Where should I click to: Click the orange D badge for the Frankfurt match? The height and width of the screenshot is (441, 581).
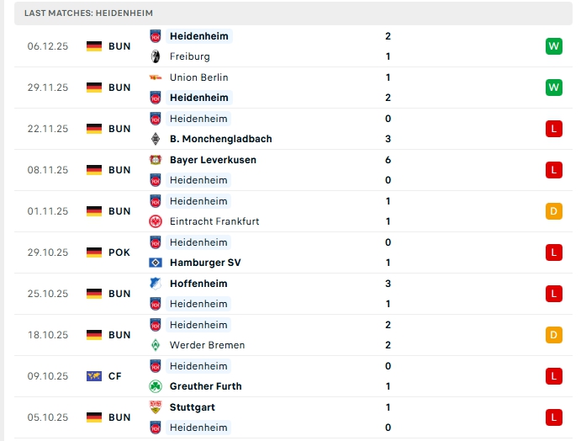coord(553,211)
